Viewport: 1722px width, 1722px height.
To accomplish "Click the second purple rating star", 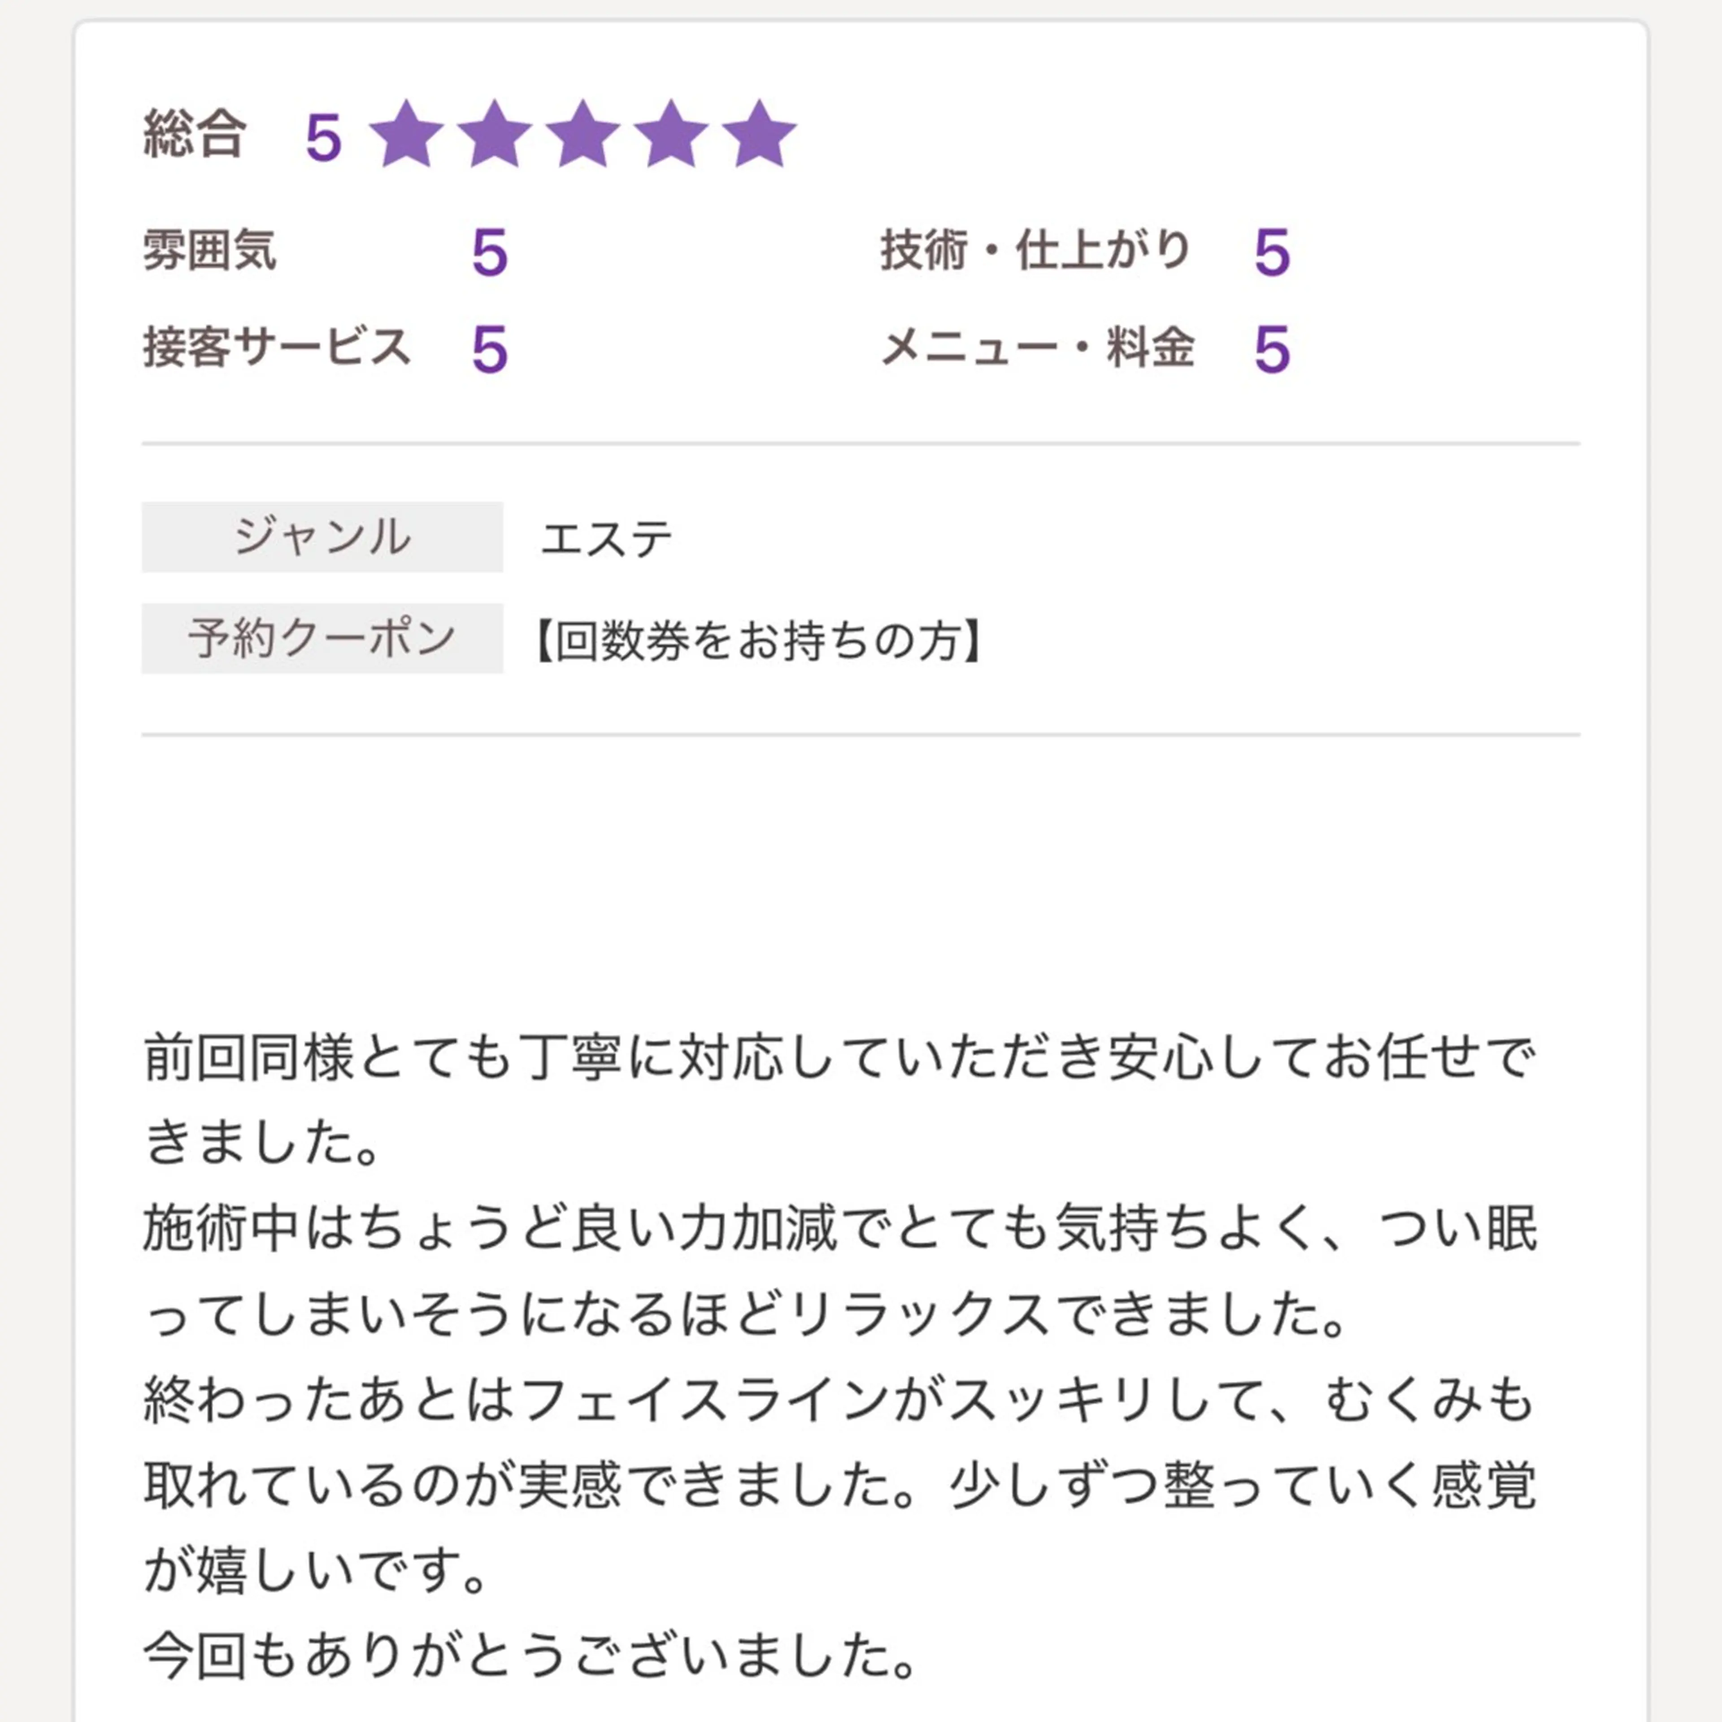I will [495, 135].
